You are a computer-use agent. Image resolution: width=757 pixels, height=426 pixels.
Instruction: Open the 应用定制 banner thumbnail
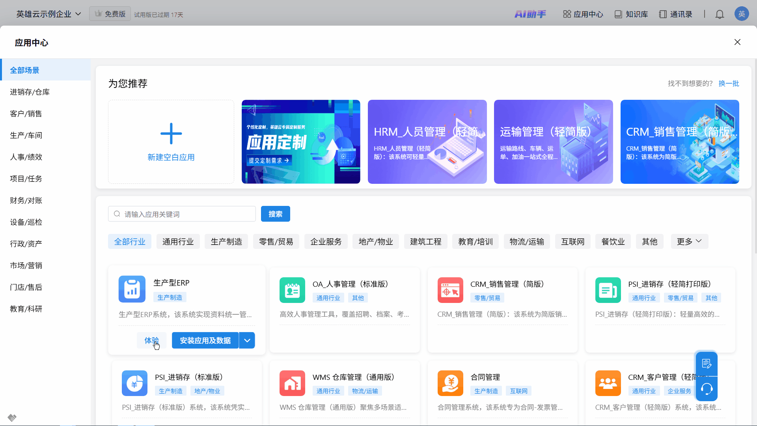(301, 142)
